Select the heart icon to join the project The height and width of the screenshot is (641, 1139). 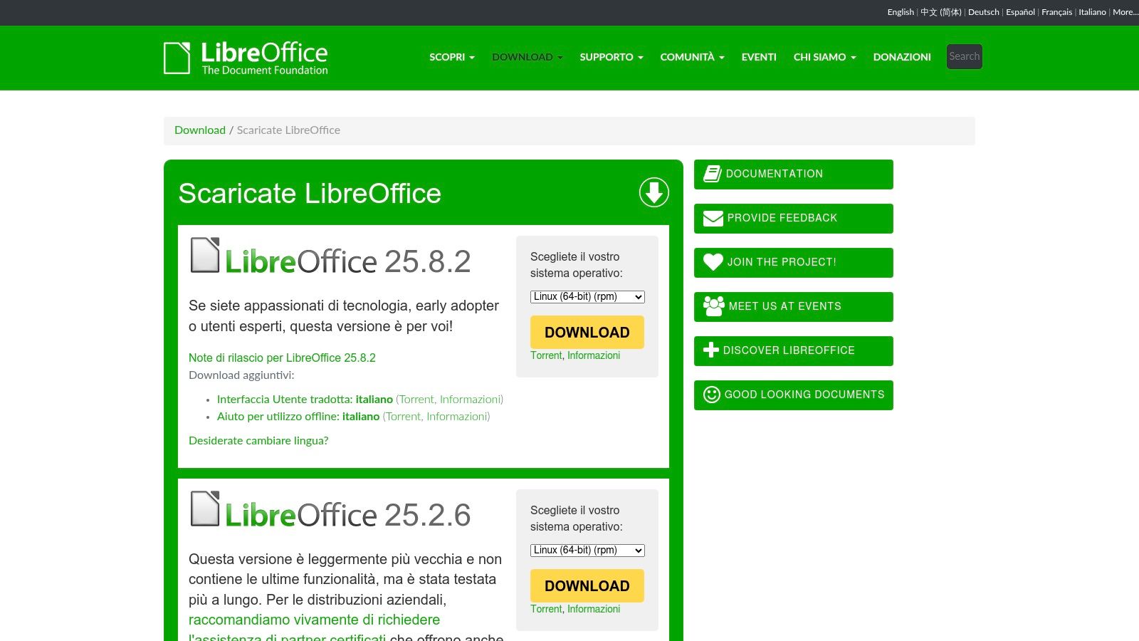(712, 262)
